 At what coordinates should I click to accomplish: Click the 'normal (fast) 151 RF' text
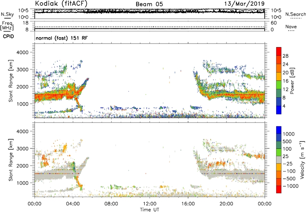(62, 38)
